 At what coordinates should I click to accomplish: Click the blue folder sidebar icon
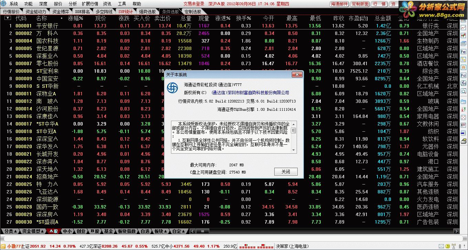point(463,102)
